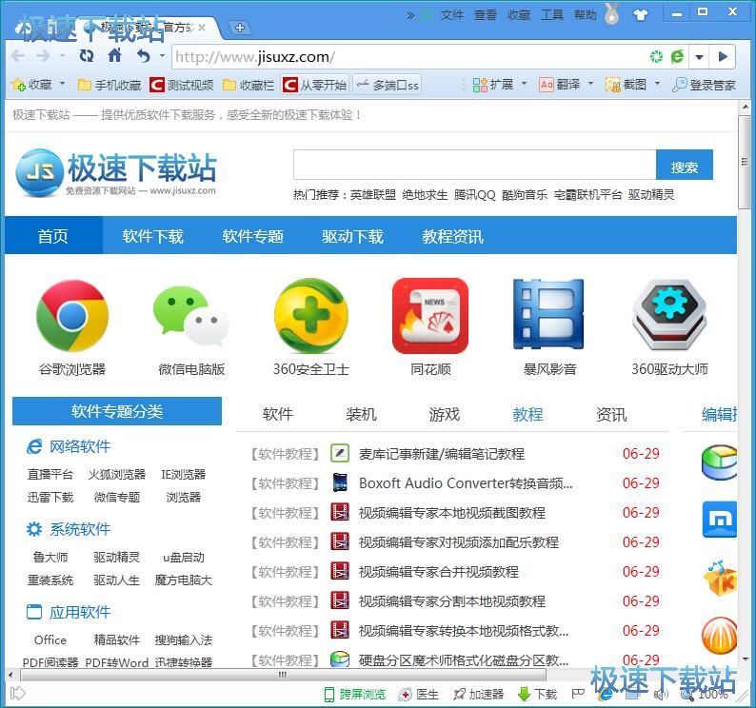756x708 pixels.
Task: Click the 暴风影音 film icon
Action: click(548, 314)
